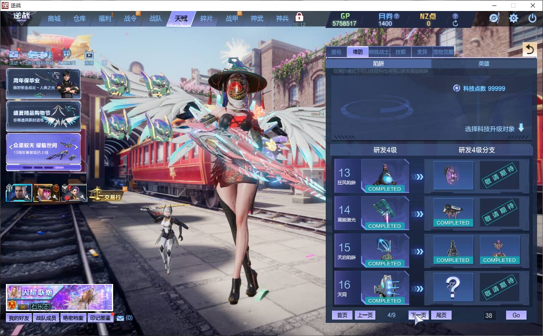Click the help icon beside 月券
This screenshot has width=543, height=336.
pyautogui.click(x=397, y=16)
